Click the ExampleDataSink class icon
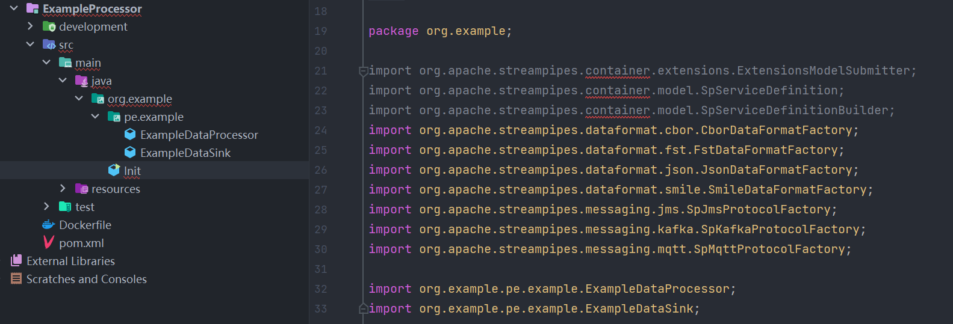 click(x=130, y=153)
